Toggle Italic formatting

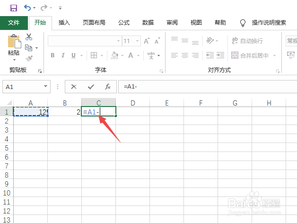point(63,55)
